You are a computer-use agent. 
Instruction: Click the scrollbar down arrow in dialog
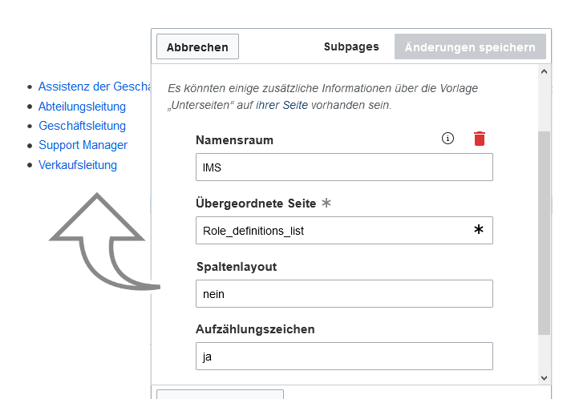[544, 378]
